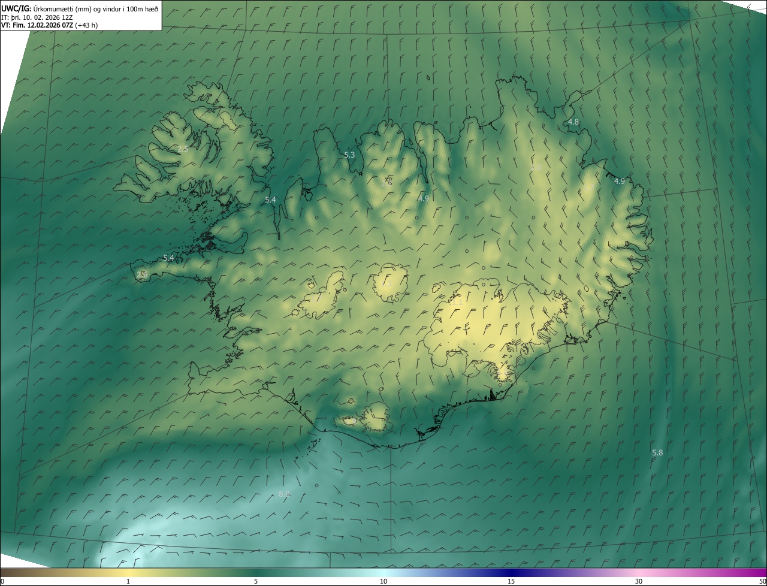
Task: Click the 1 tick label on color scale
Action: [128, 581]
